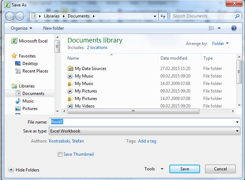Open the Organize menu
The image size is (245, 180).
coord(21,28)
